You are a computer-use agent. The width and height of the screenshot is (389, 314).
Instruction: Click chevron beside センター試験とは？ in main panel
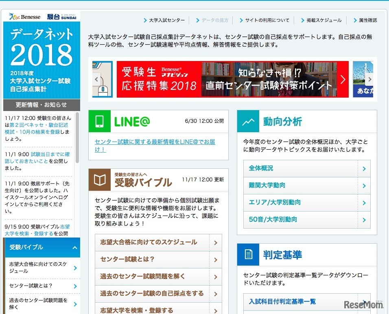point(216,259)
